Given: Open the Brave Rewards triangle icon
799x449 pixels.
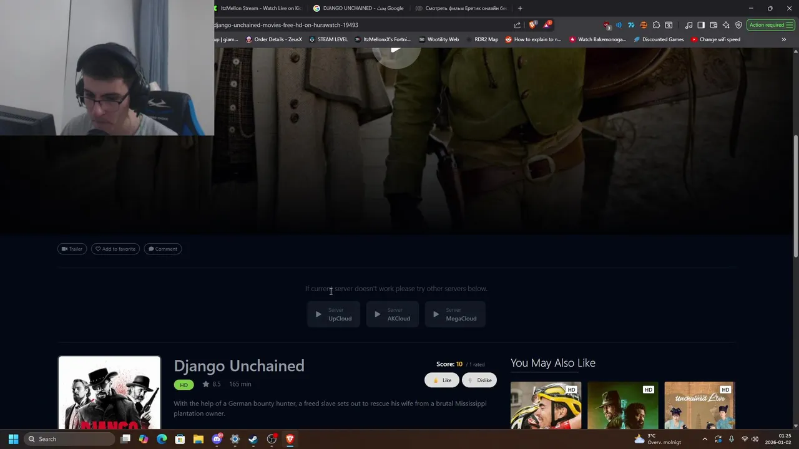Looking at the screenshot, I should tap(547, 25).
